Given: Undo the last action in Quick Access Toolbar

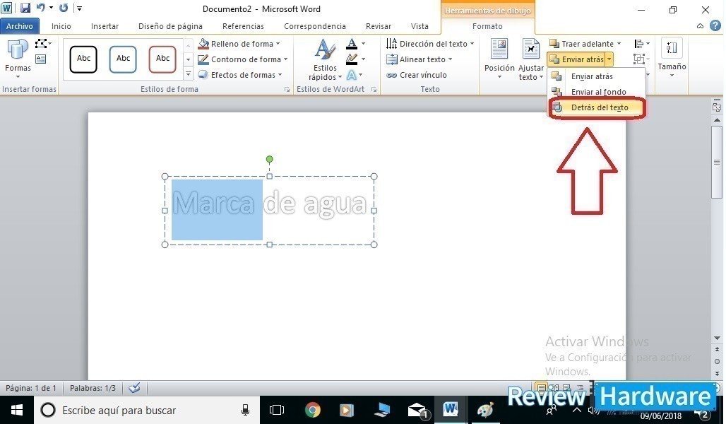Looking at the screenshot, I should [x=41, y=8].
